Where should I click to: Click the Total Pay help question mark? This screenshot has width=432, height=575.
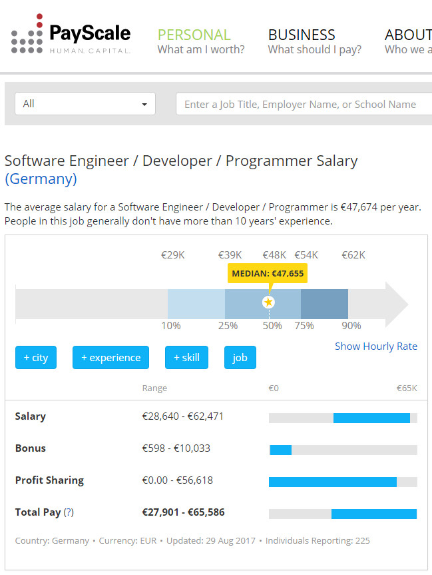[x=69, y=512]
